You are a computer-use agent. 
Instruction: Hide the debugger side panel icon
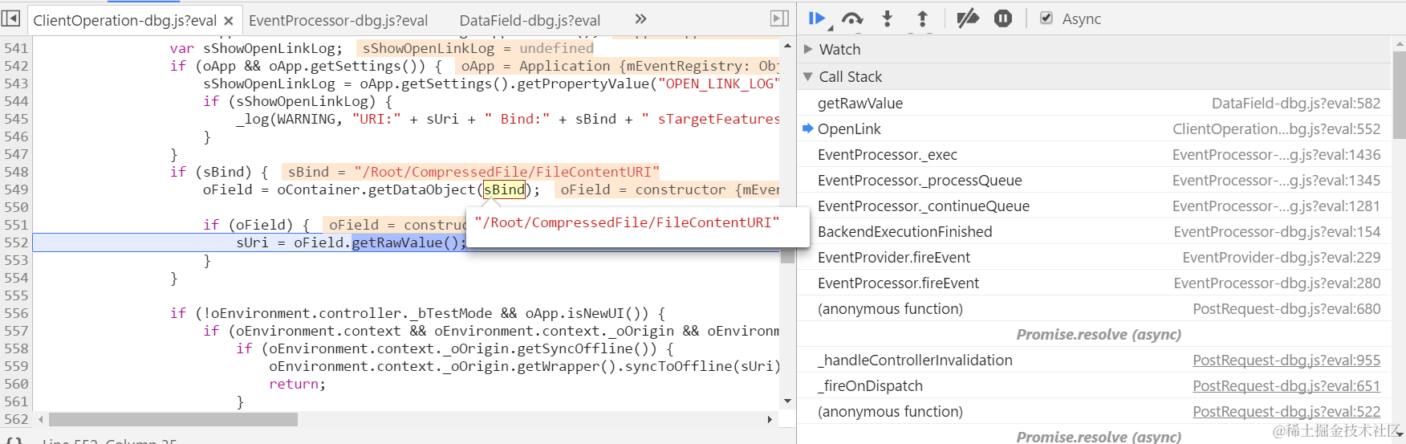click(778, 18)
